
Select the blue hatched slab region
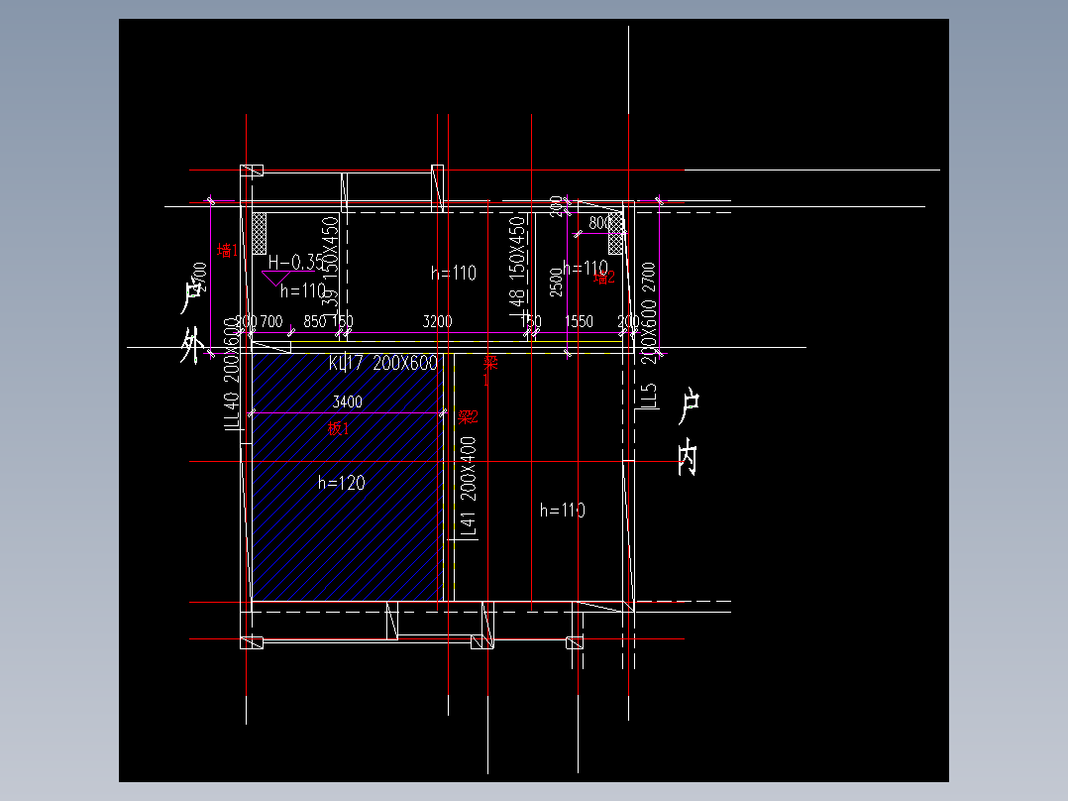348,477
